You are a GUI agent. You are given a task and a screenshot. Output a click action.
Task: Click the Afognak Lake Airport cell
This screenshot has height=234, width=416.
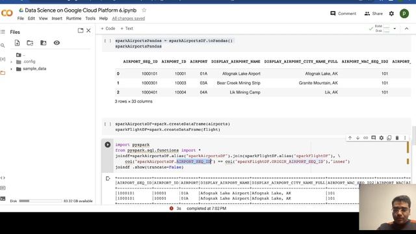coord(241,73)
